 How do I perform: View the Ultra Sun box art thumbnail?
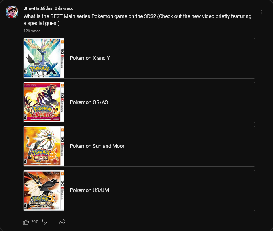(x=44, y=190)
